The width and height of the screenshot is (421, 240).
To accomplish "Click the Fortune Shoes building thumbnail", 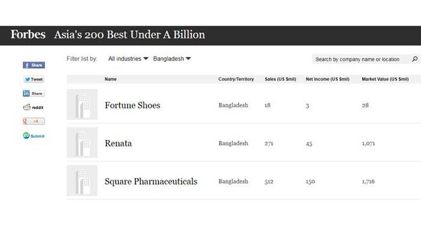I will 82,104.
